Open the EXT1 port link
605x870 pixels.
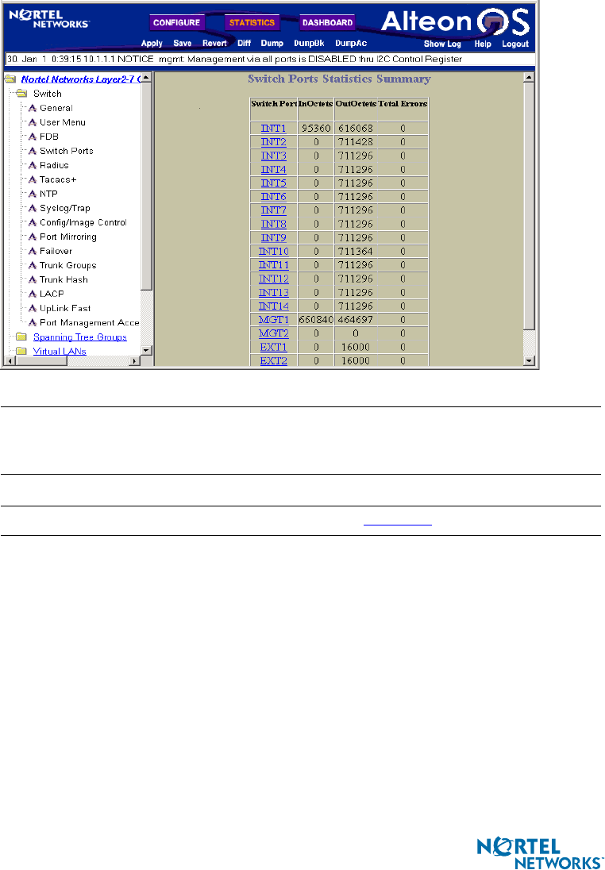click(274, 348)
